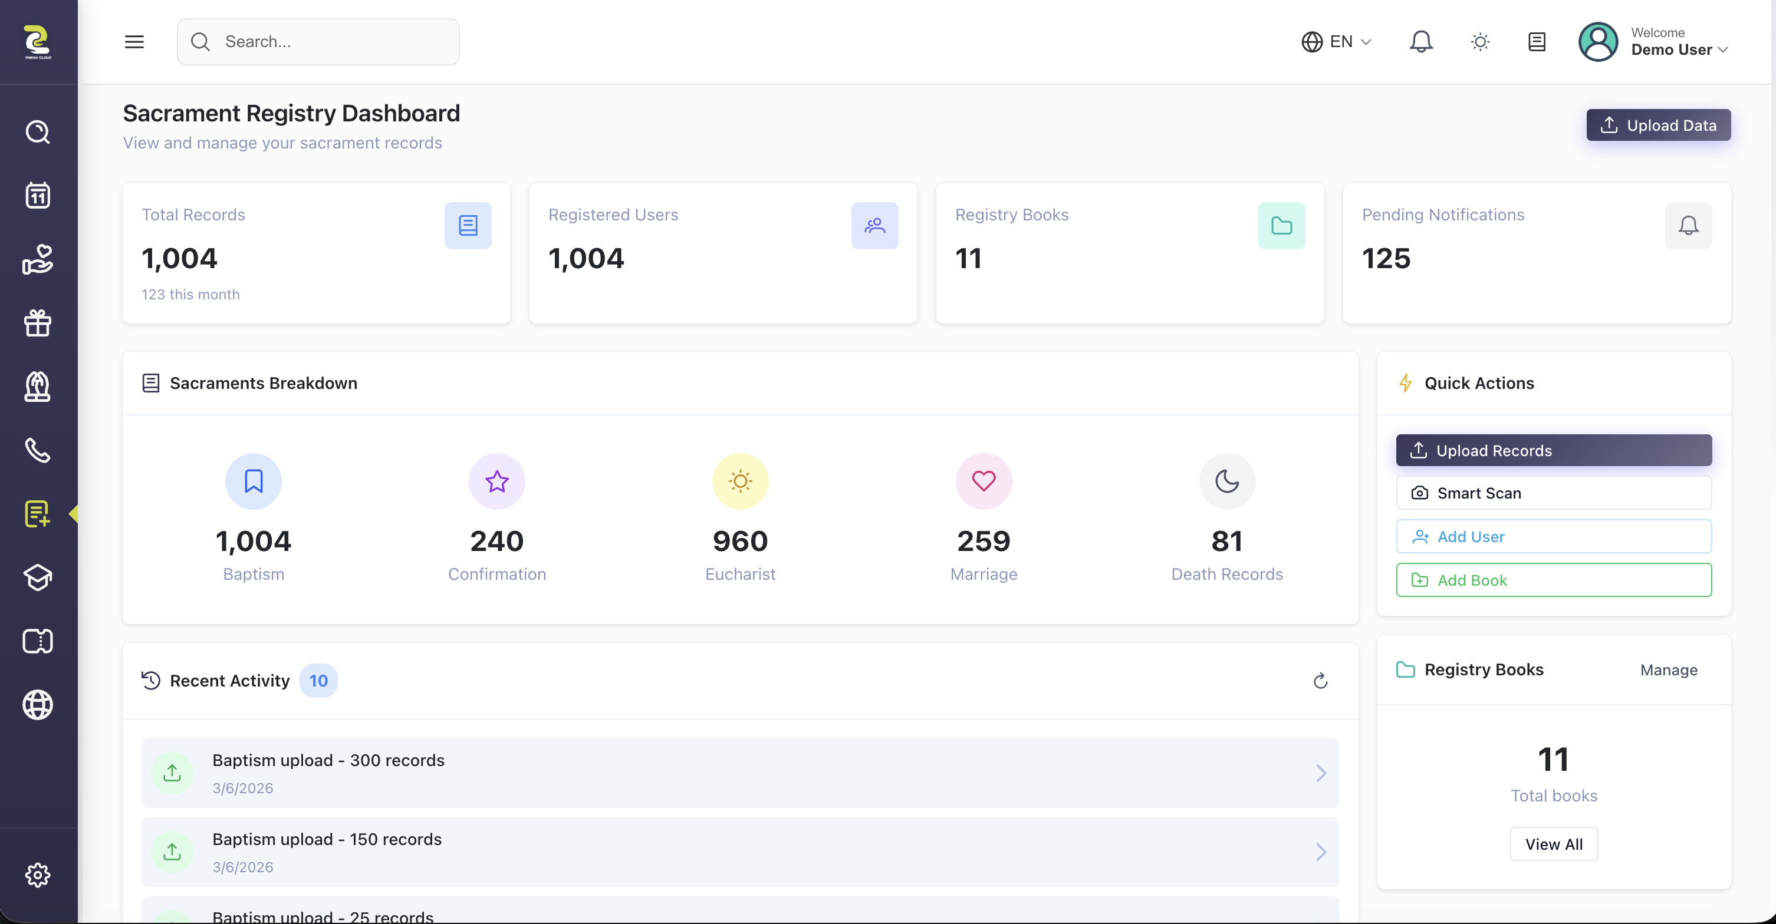Click the Recent Activity count badge 10

click(318, 681)
